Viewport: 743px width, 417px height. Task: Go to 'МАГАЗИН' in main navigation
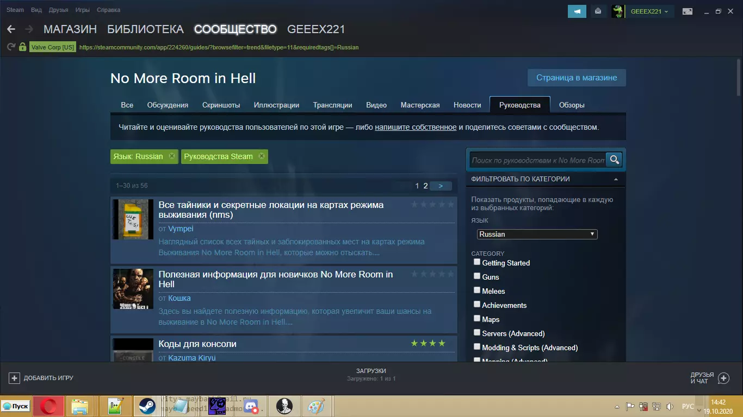point(70,29)
